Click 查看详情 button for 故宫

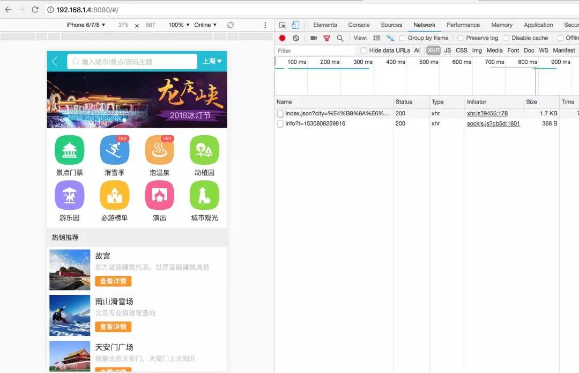(x=113, y=281)
